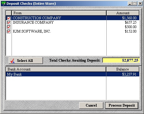Click the From column header
Screen dimensions: 144x114
[59, 13]
